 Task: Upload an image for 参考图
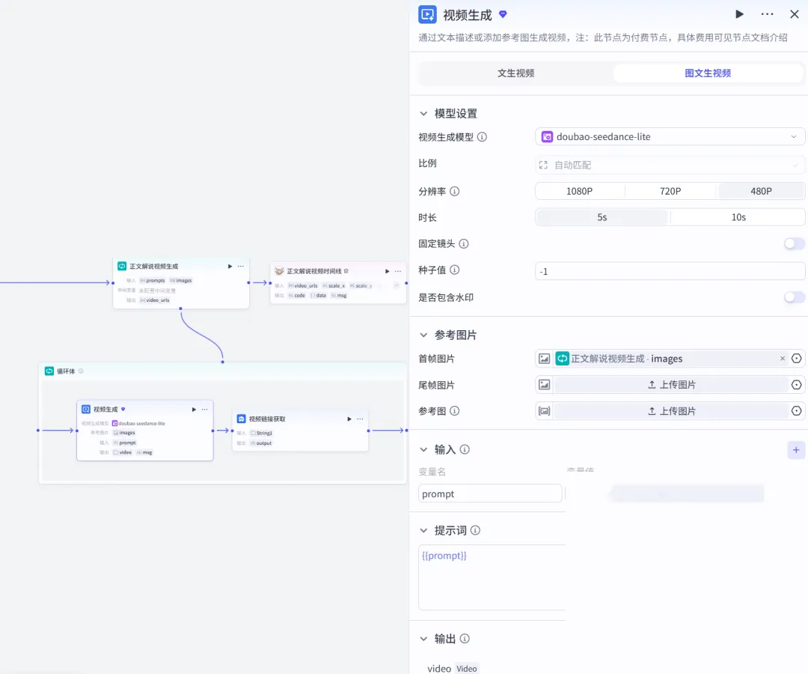point(671,411)
